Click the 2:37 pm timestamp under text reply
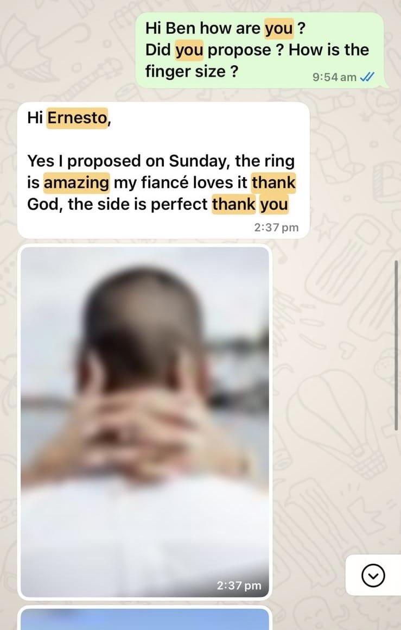The height and width of the screenshot is (630, 401). coord(276,228)
